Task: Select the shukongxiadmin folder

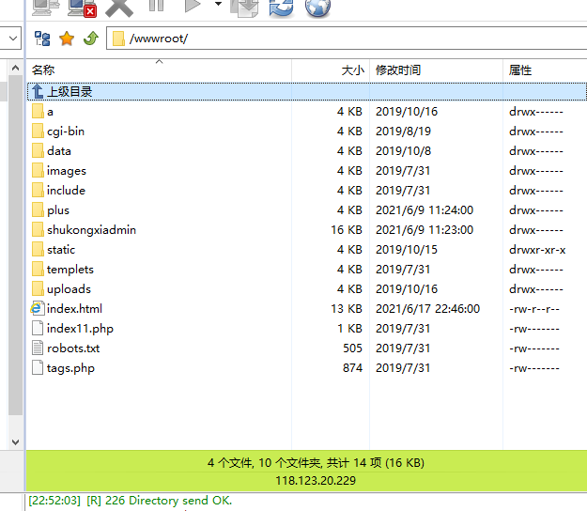Action: click(91, 230)
